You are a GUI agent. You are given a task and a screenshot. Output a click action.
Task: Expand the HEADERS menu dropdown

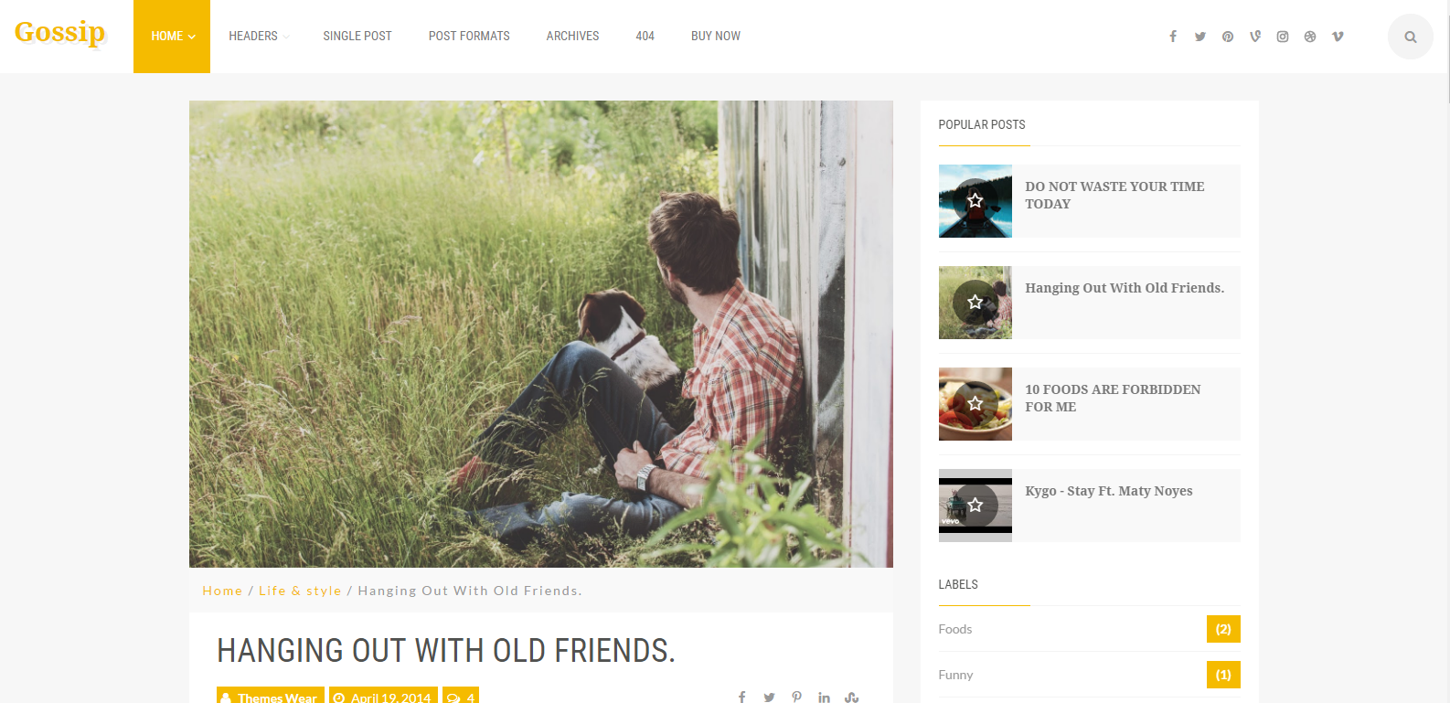coord(259,37)
